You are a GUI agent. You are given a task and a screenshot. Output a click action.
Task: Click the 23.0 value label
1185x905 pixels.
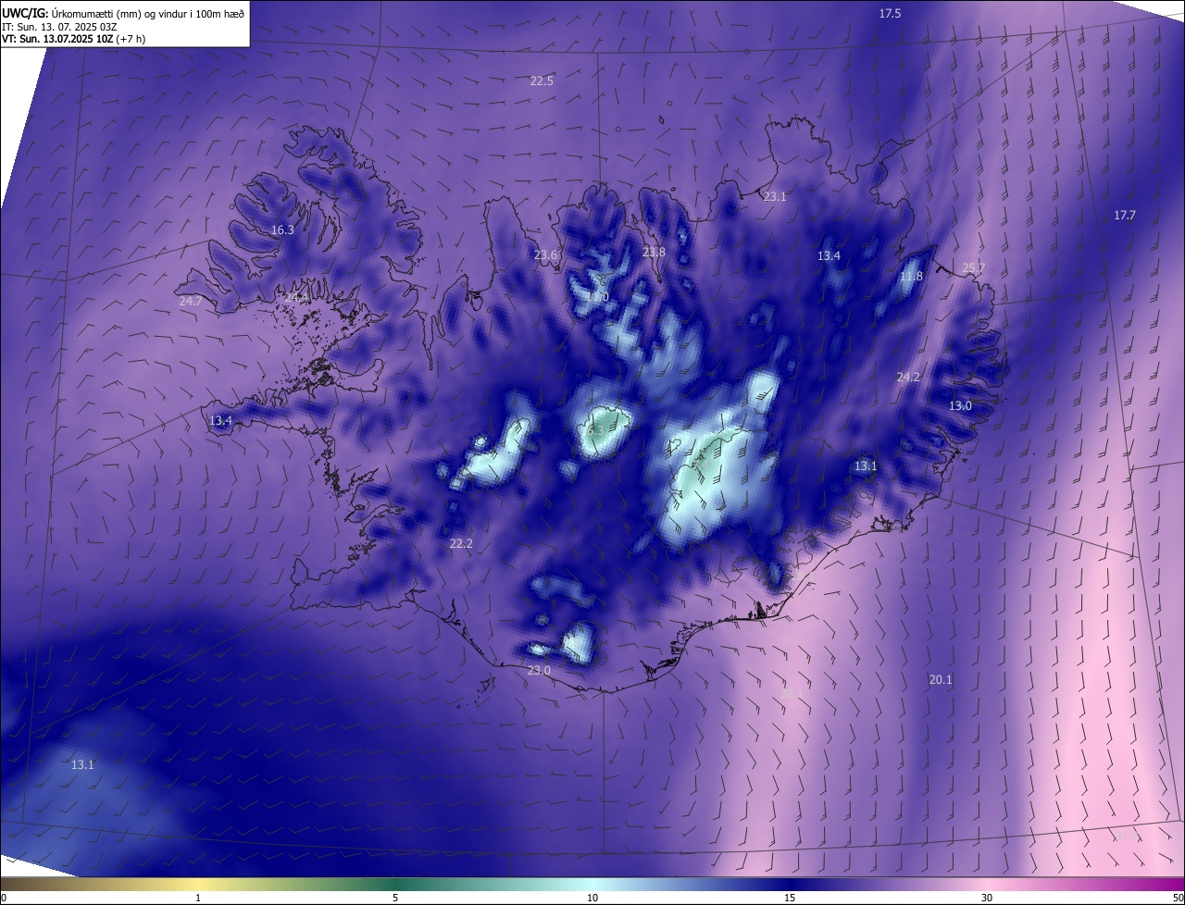click(539, 670)
